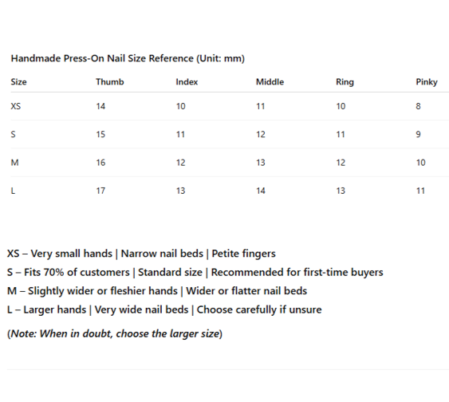Click the S size row label

coord(14,134)
